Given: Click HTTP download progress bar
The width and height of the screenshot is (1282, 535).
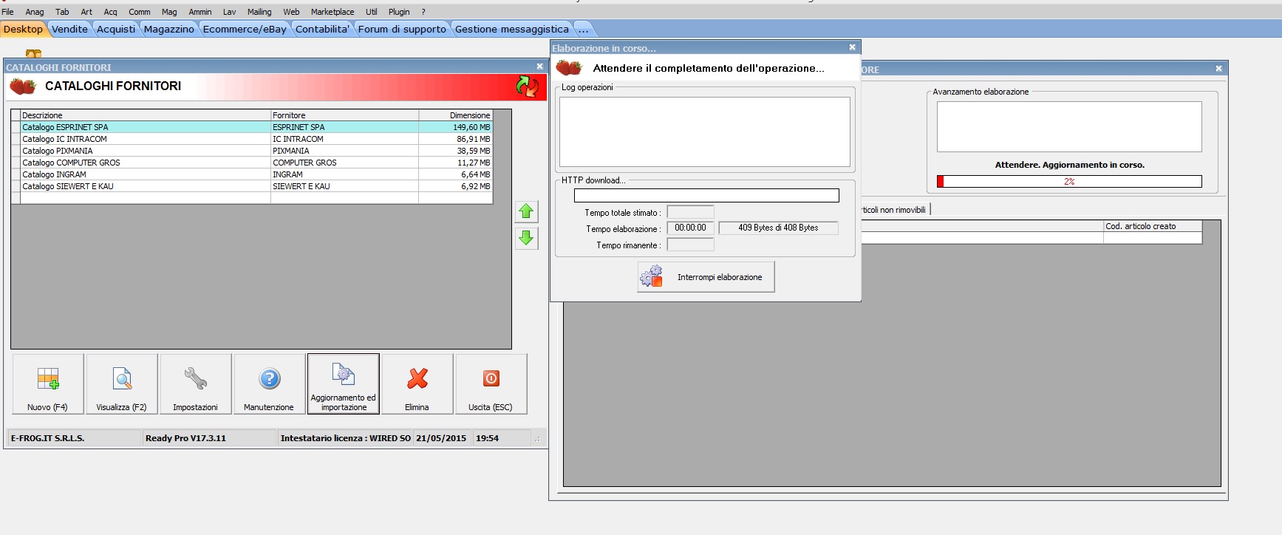Looking at the screenshot, I should [706, 195].
